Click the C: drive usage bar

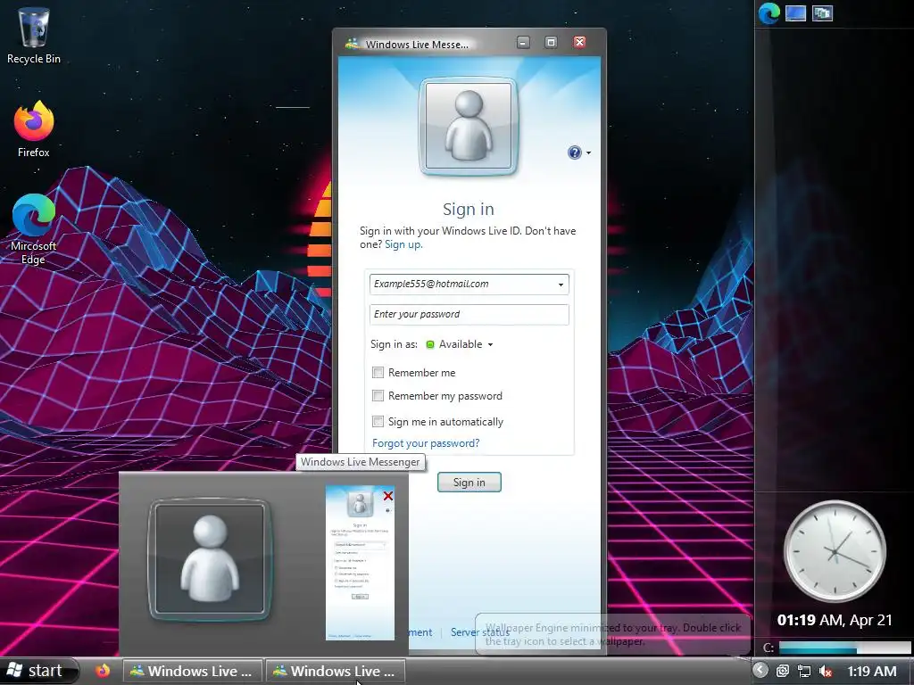click(844, 648)
